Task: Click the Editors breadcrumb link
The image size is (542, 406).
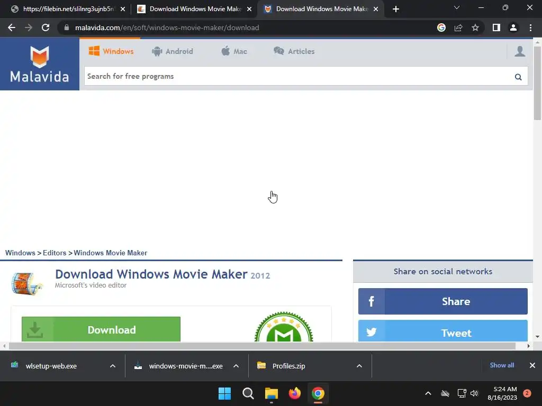Action: [x=55, y=253]
